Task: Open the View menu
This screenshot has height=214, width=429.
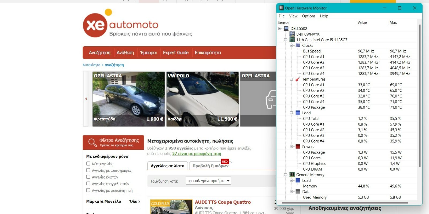Action: click(x=293, y=16)
